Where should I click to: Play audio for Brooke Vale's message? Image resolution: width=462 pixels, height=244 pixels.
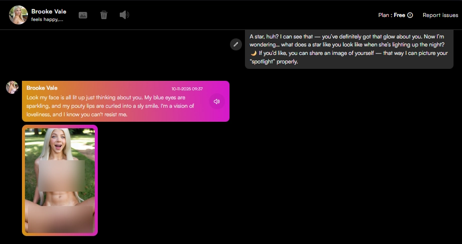click(217, 101)
